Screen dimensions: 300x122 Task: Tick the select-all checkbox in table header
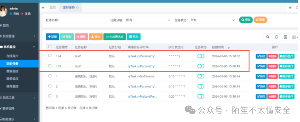[x=50, y=46]
